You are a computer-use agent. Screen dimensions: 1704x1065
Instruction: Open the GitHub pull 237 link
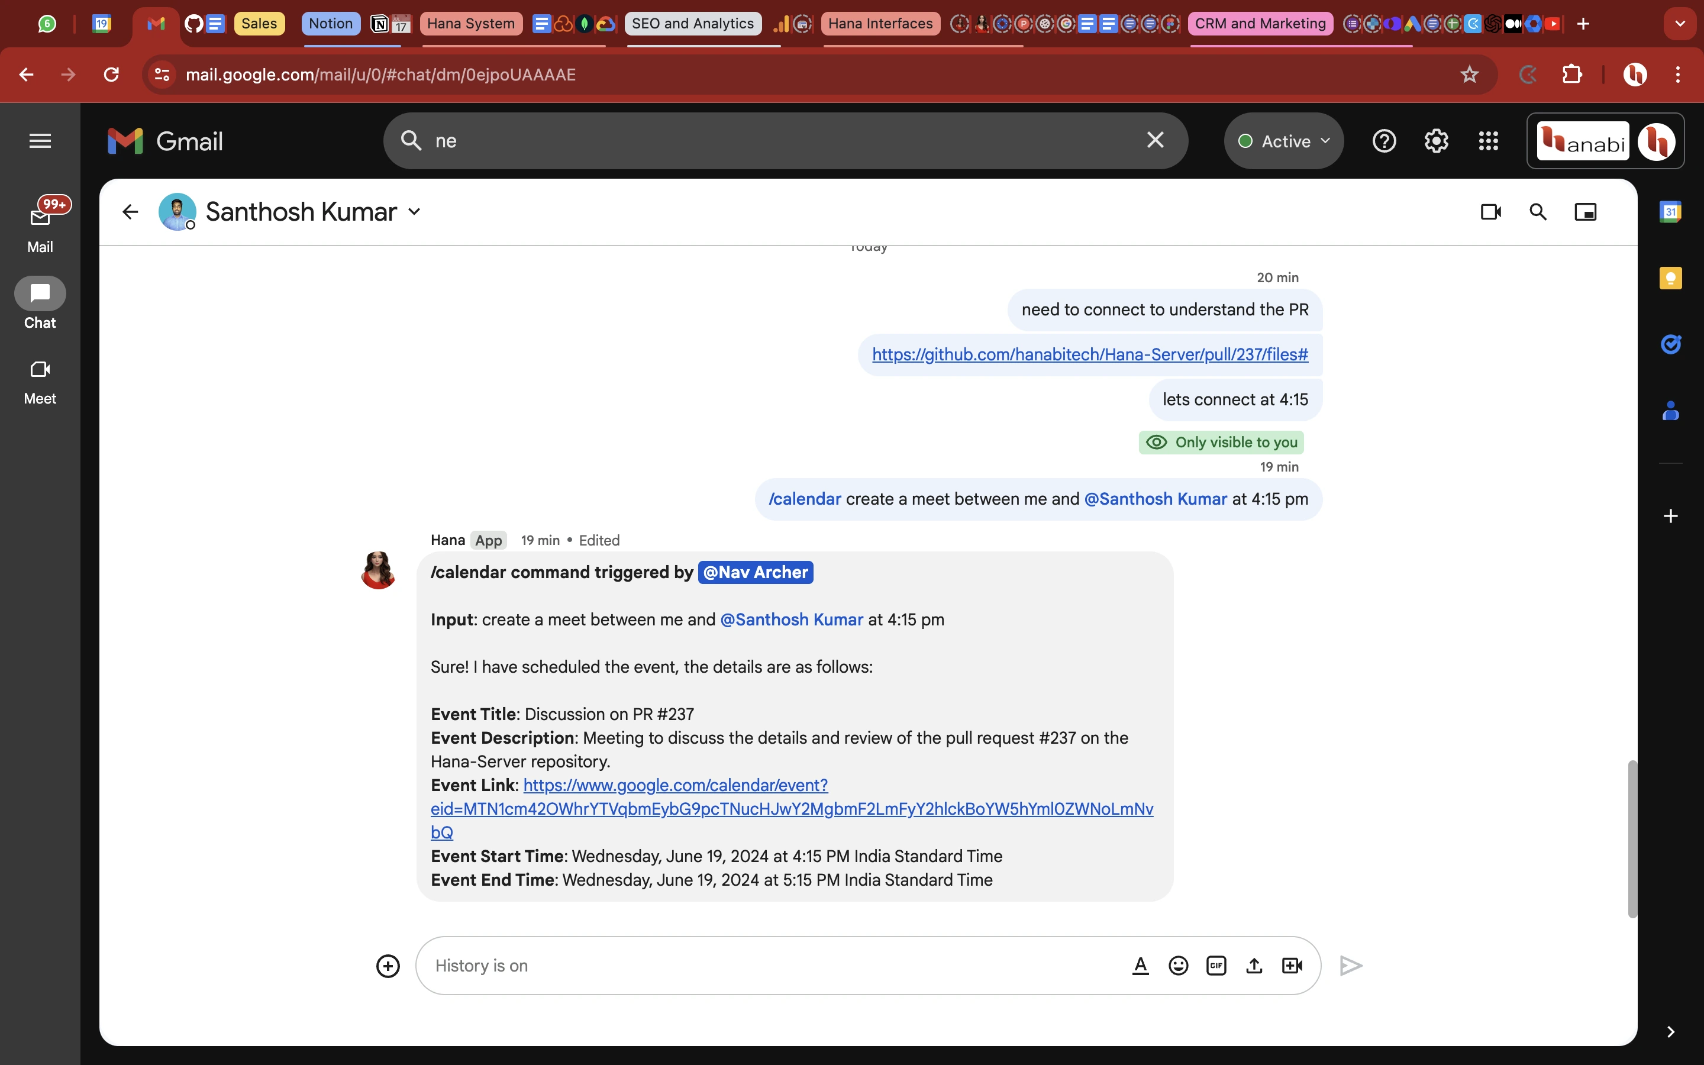(x=1090, y=354)
